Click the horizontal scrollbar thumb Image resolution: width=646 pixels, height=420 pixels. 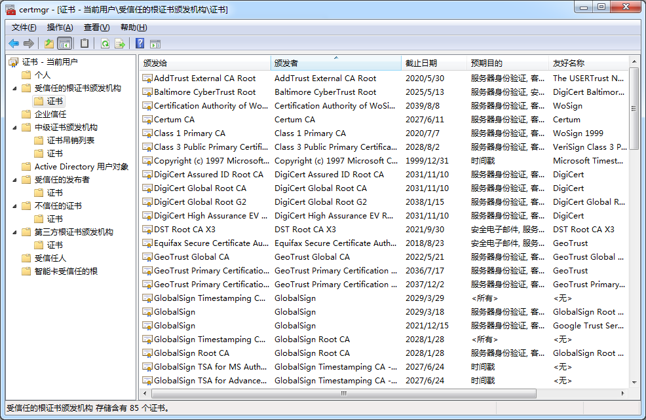[x=343, y=393]
